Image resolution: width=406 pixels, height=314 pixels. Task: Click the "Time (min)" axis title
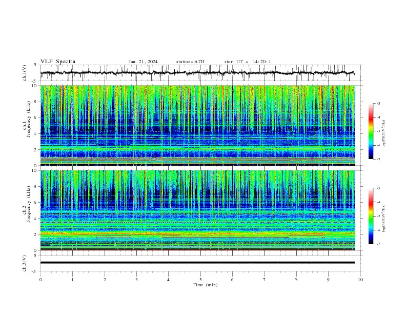click(205, 285)
